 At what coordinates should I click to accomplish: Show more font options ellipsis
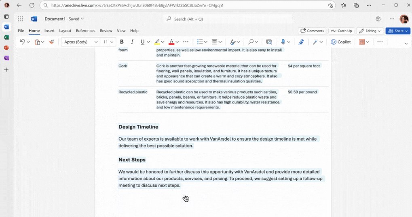coord(186,42)
